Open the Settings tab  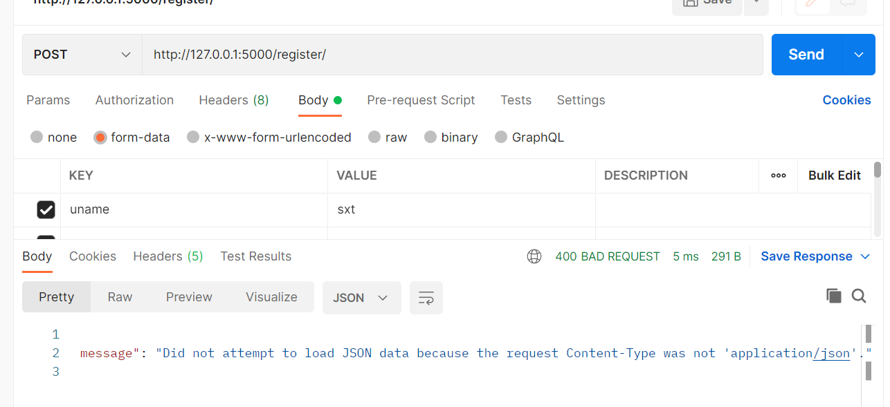[x=581, y=100]
